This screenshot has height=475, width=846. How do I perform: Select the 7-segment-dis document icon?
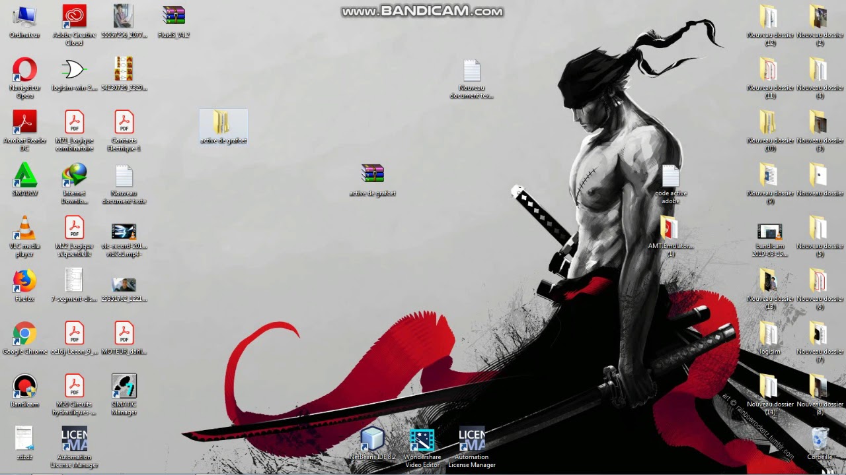(74, 285)
